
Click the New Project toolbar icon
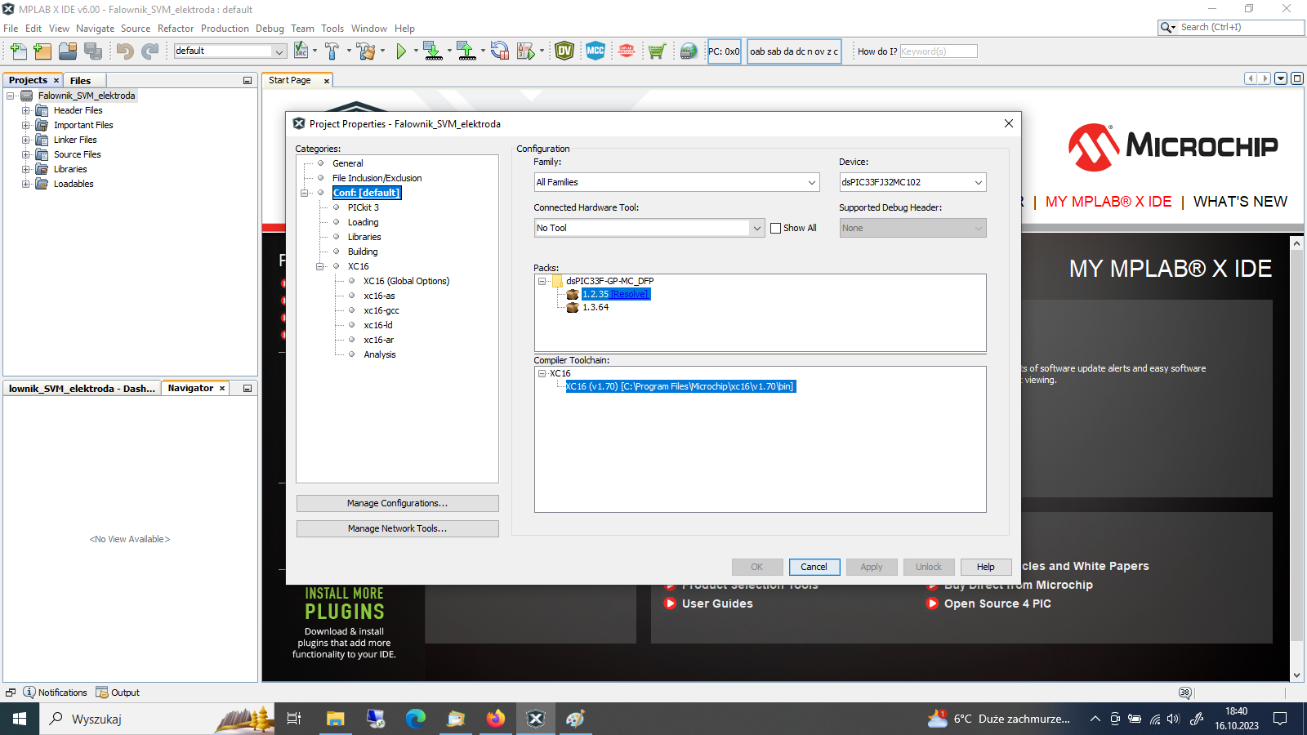(x=42, y=51)
